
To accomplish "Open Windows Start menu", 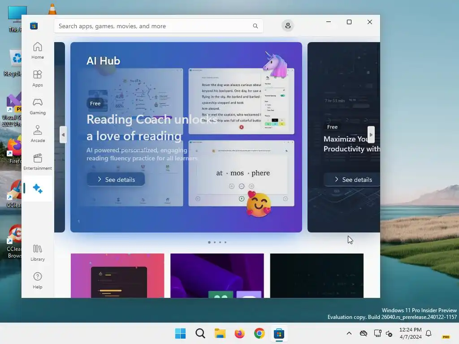I will click(180, 333).
